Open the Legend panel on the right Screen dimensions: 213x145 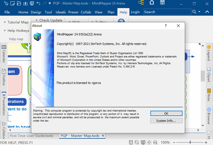(x=209, y=53)
